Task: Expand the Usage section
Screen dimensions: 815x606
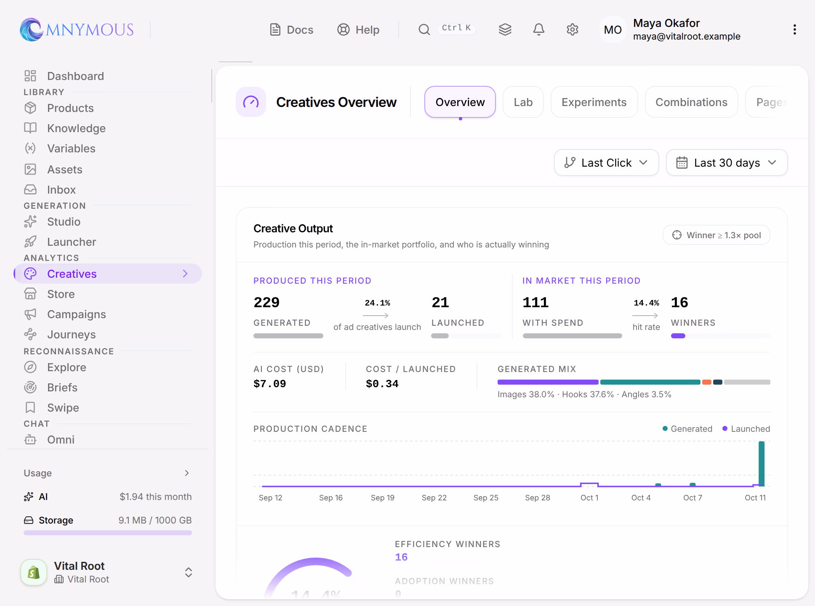Action: [x=107, y=473]
